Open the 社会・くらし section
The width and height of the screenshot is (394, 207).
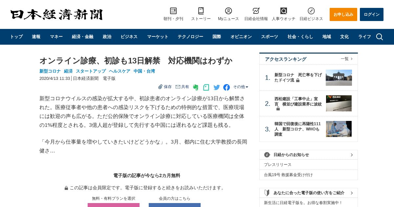[300, 37]
